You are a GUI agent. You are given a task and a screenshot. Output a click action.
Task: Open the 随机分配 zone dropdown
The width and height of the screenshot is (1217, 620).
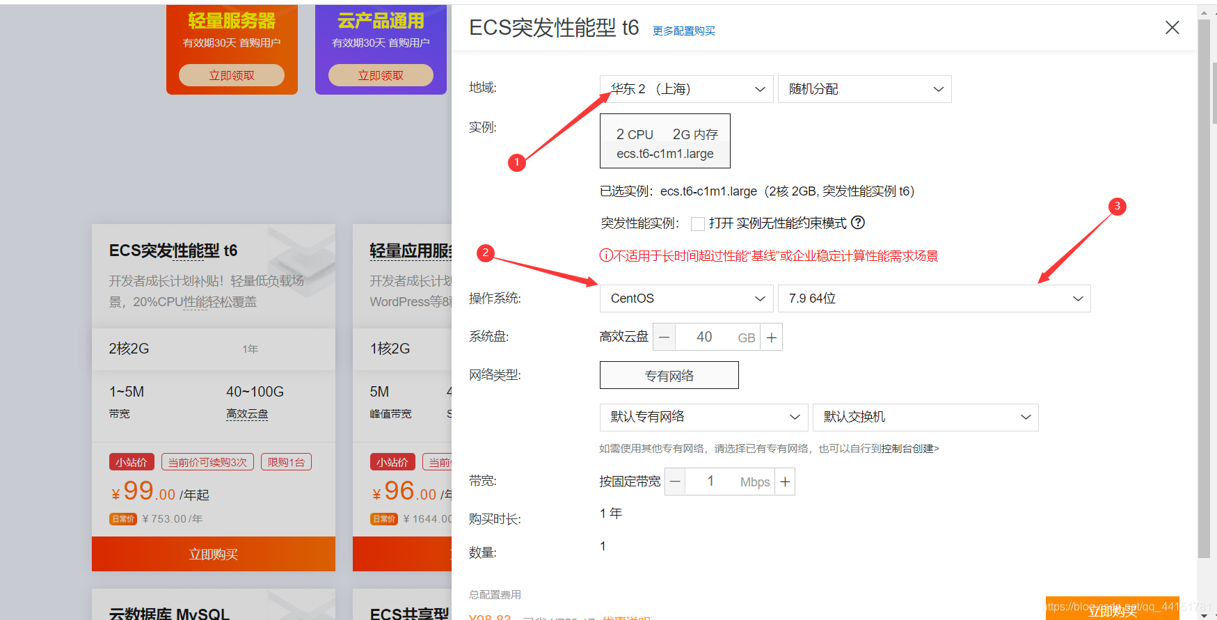tap(864, 89)
